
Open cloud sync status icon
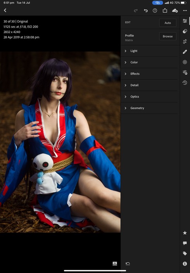[175, 10]
